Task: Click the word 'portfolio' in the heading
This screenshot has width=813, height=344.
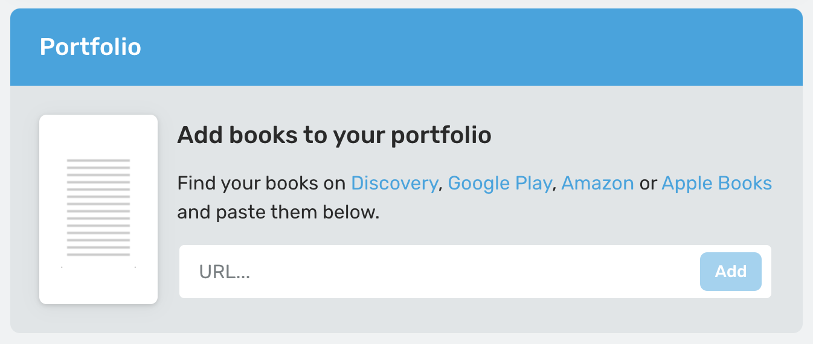Action: click(442, 136)
